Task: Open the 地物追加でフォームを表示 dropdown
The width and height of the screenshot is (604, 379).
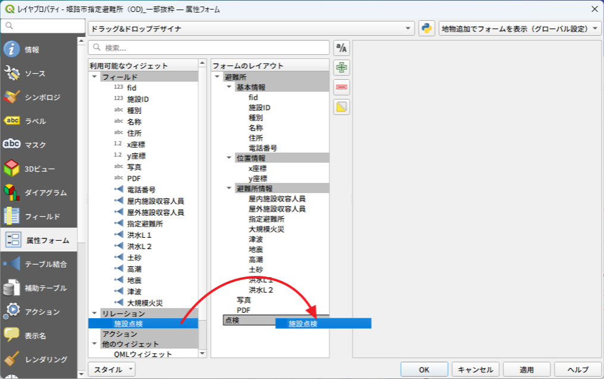Action: (x=519, y=29)
